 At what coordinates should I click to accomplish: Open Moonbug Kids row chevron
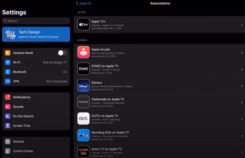242,136
